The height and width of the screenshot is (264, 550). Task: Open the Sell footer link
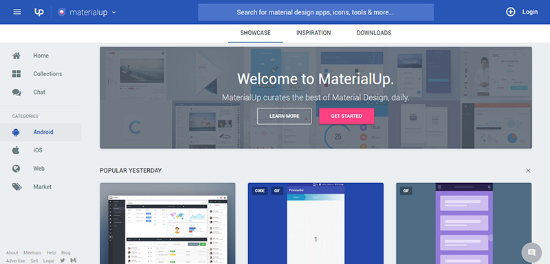pos(34,261)
